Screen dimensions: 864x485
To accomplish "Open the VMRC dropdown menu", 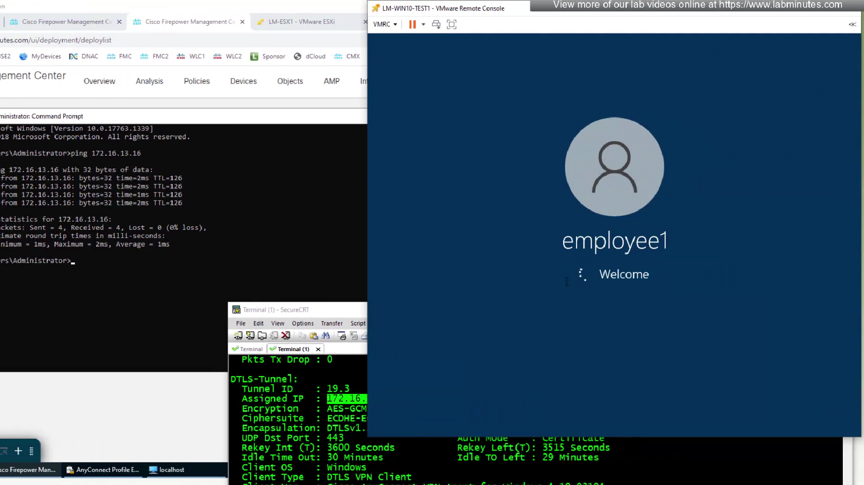I will [385, 25].
